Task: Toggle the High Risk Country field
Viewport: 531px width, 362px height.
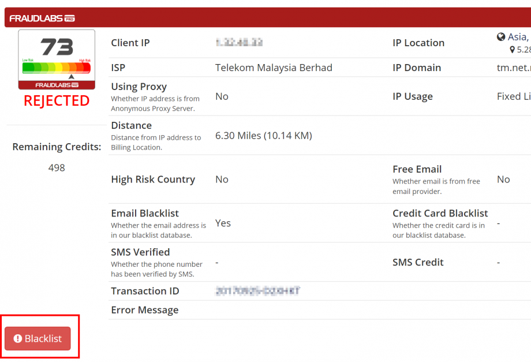Action: [x=153, y=180]
